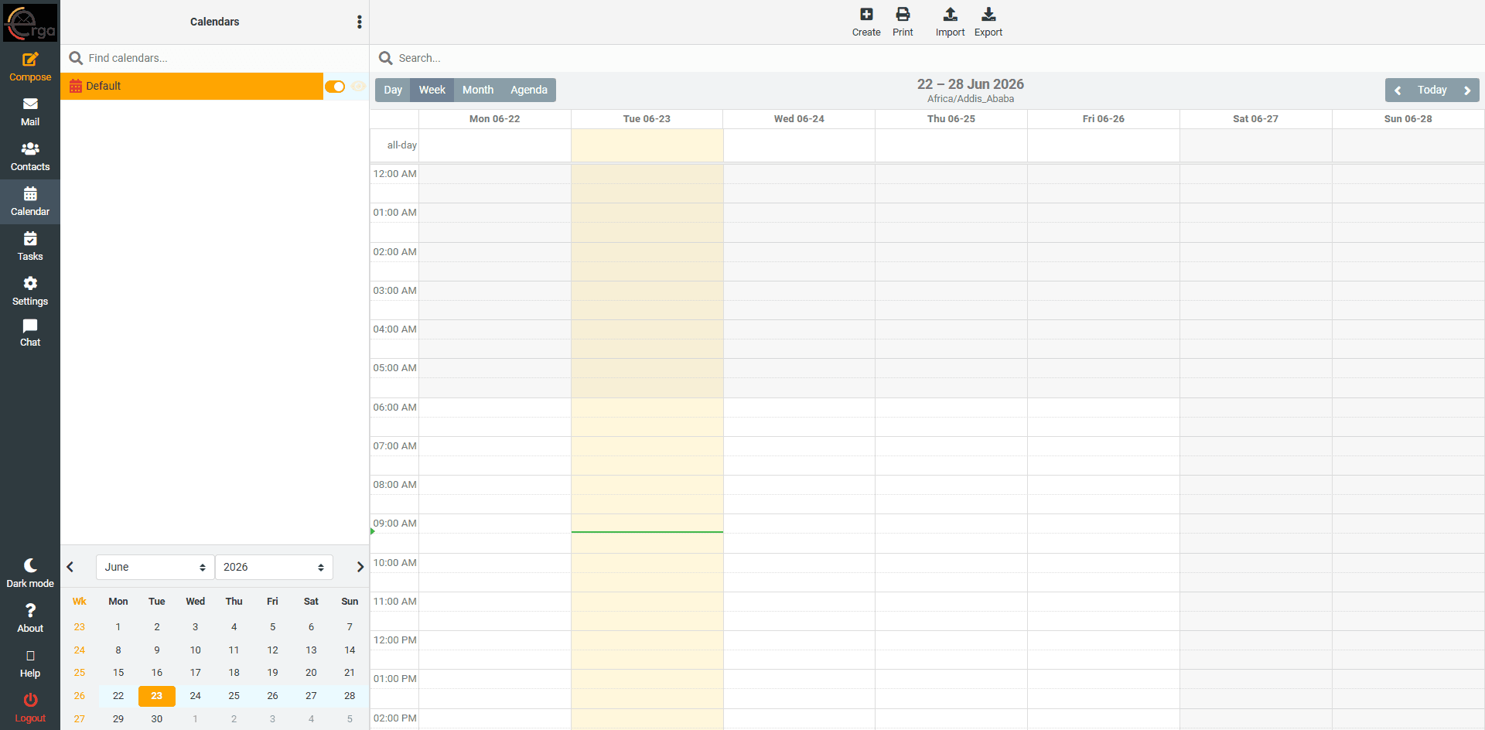Open the Chat section

(30, 333)
